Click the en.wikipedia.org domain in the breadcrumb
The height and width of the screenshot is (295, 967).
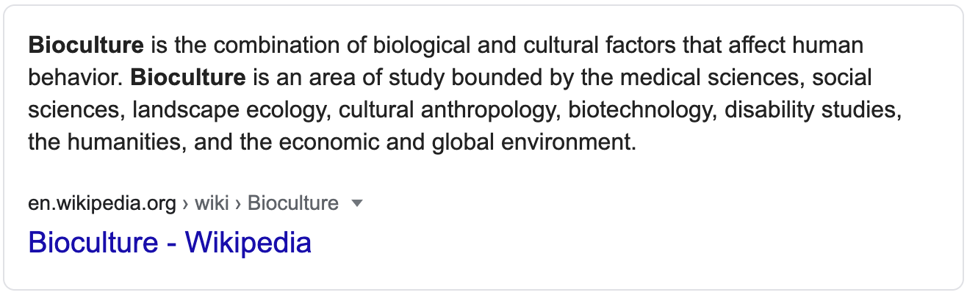102,203
